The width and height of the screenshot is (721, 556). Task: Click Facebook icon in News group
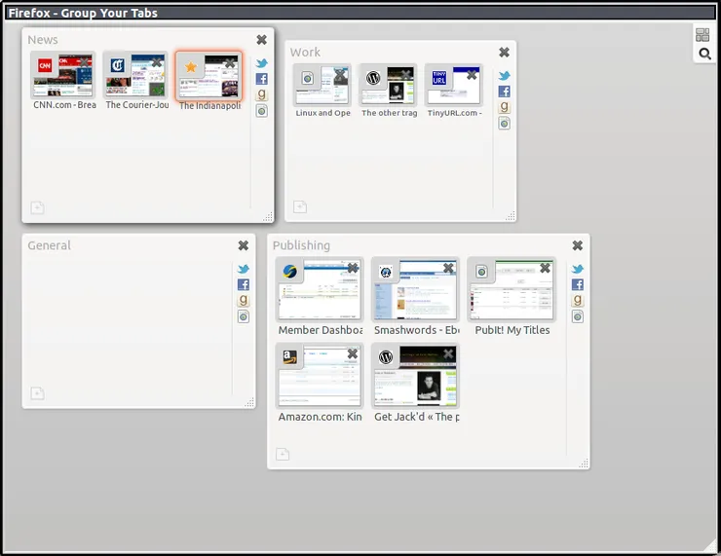click(x=262, y=79)
